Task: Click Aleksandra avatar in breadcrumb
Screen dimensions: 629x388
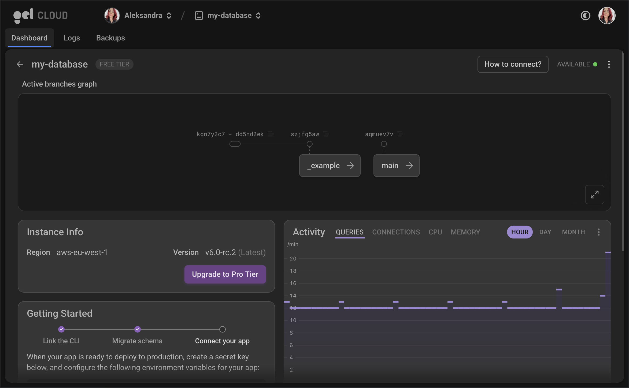Action: point(112,16)
